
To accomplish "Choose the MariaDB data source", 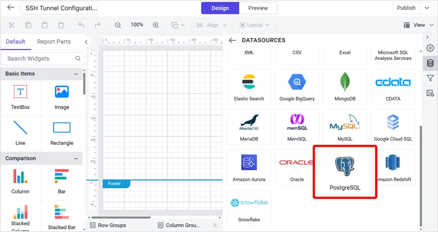I will click(249, 127).
